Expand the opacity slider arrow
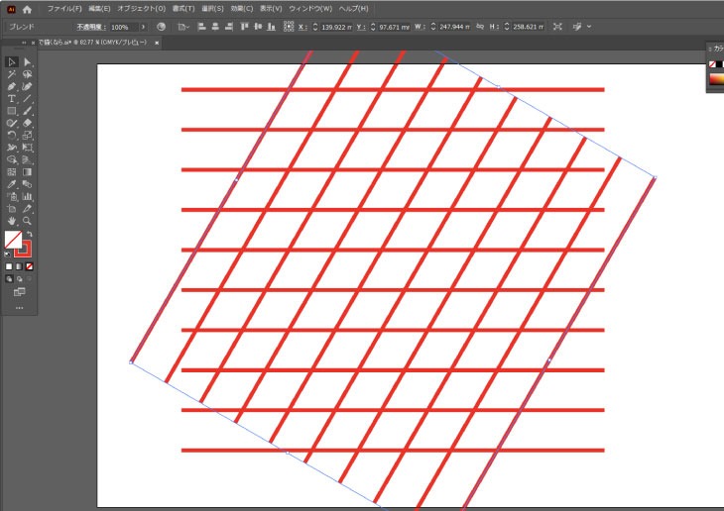This screenshot has height=511, width=724. 144,27
